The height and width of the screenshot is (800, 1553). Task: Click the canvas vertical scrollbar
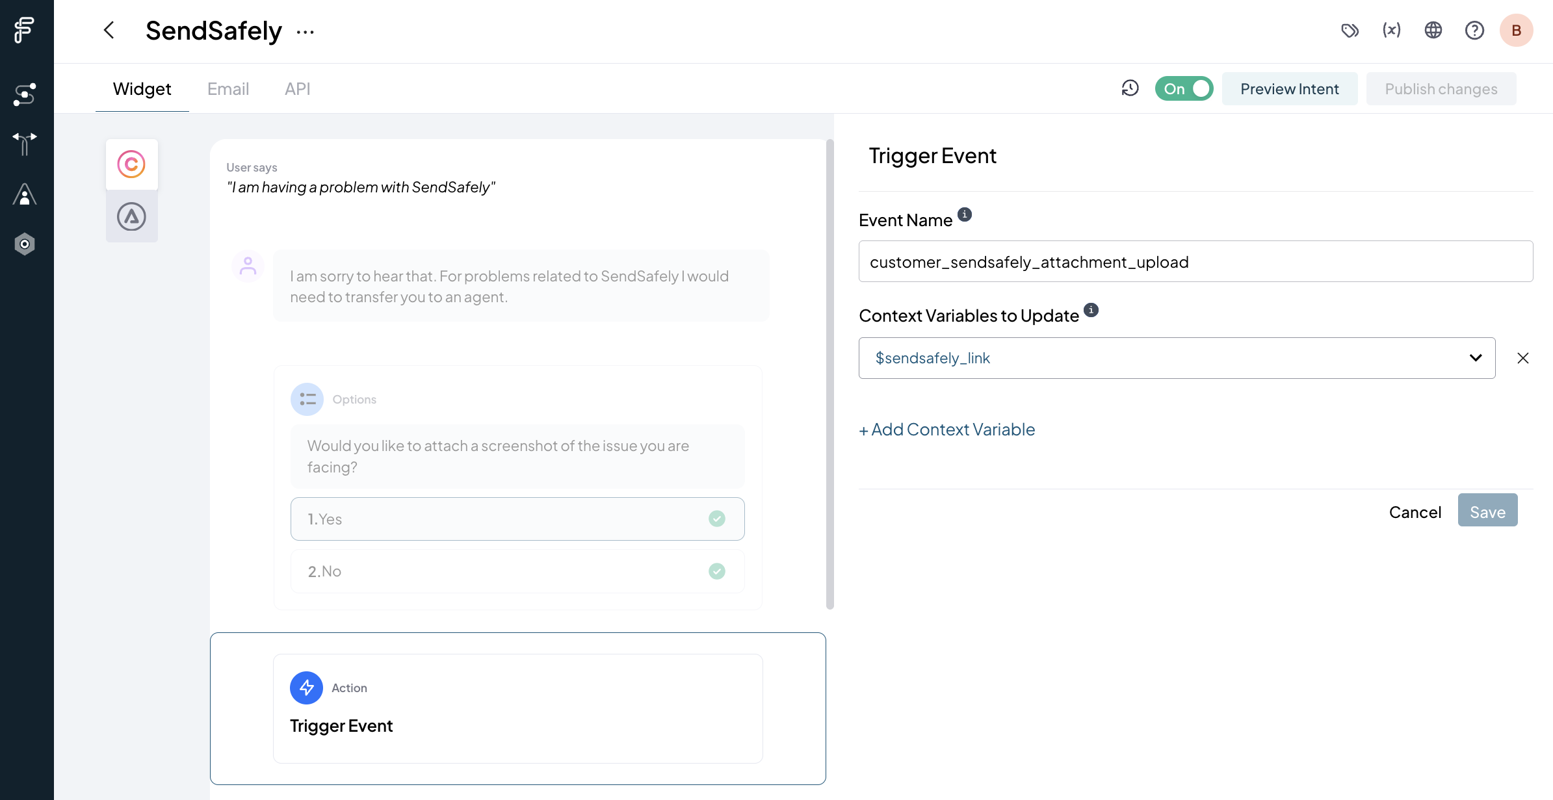tap(829, 374)
